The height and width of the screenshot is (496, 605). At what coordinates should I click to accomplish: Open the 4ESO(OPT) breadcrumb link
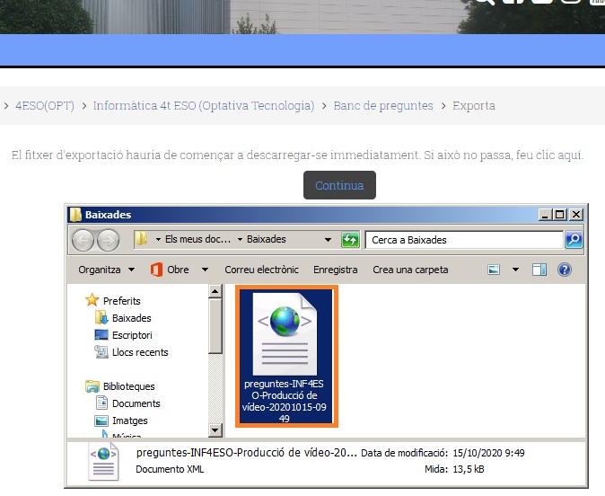pyautogui.click(x=45, y=105)
